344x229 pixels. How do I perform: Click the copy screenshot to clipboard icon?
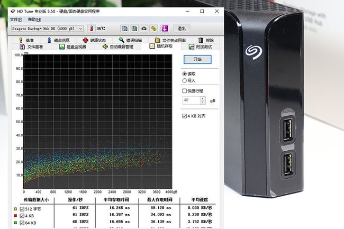(134, 29)
